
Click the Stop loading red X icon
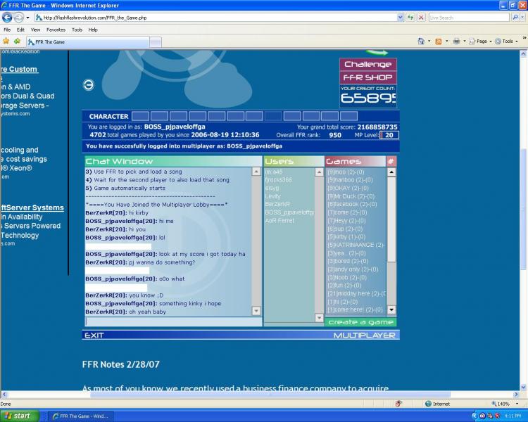(x=421, y=18)
